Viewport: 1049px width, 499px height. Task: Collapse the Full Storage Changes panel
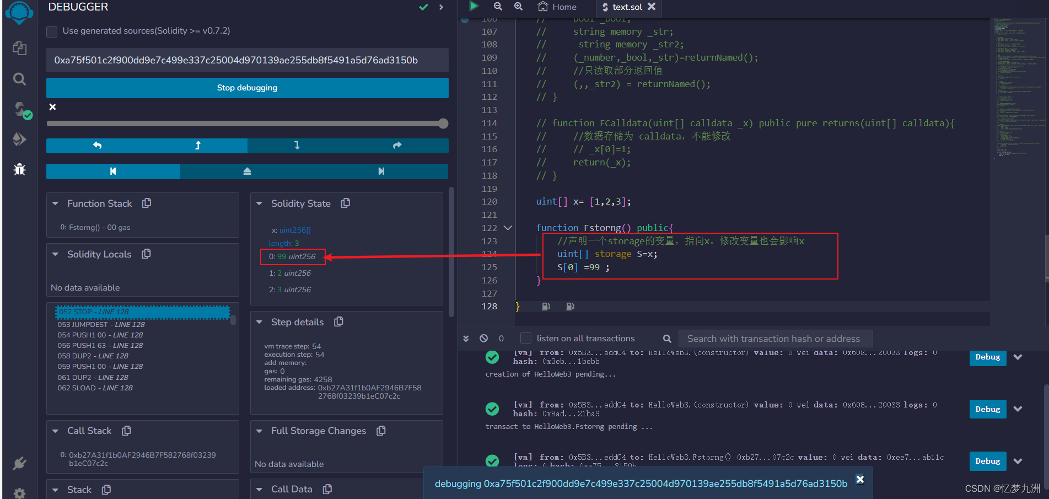[x=259, y=431]
